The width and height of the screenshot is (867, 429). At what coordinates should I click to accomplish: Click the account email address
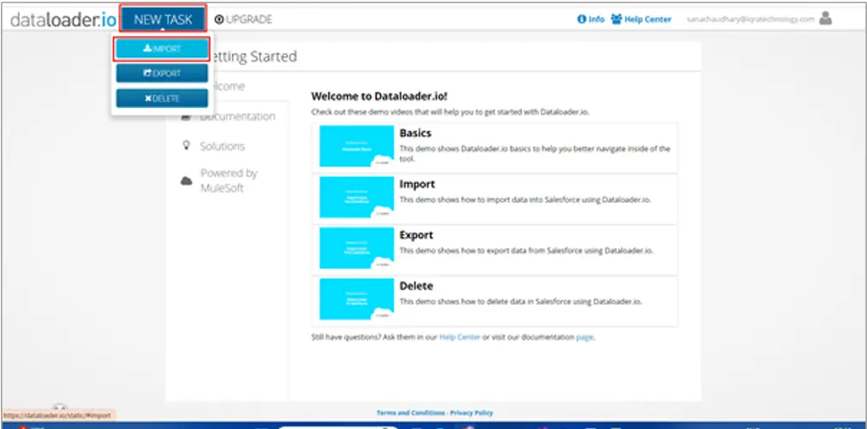click(750, 20)
